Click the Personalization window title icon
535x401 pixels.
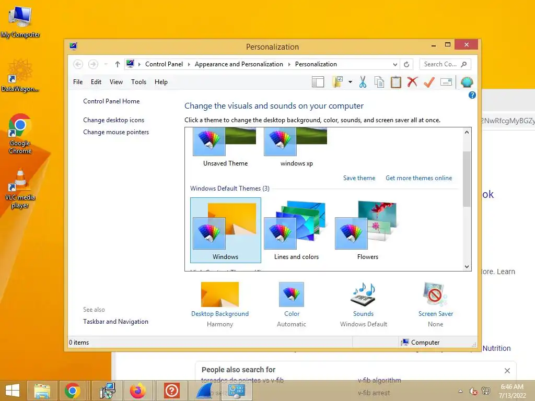pyautogui.click(x=73, y=46)
